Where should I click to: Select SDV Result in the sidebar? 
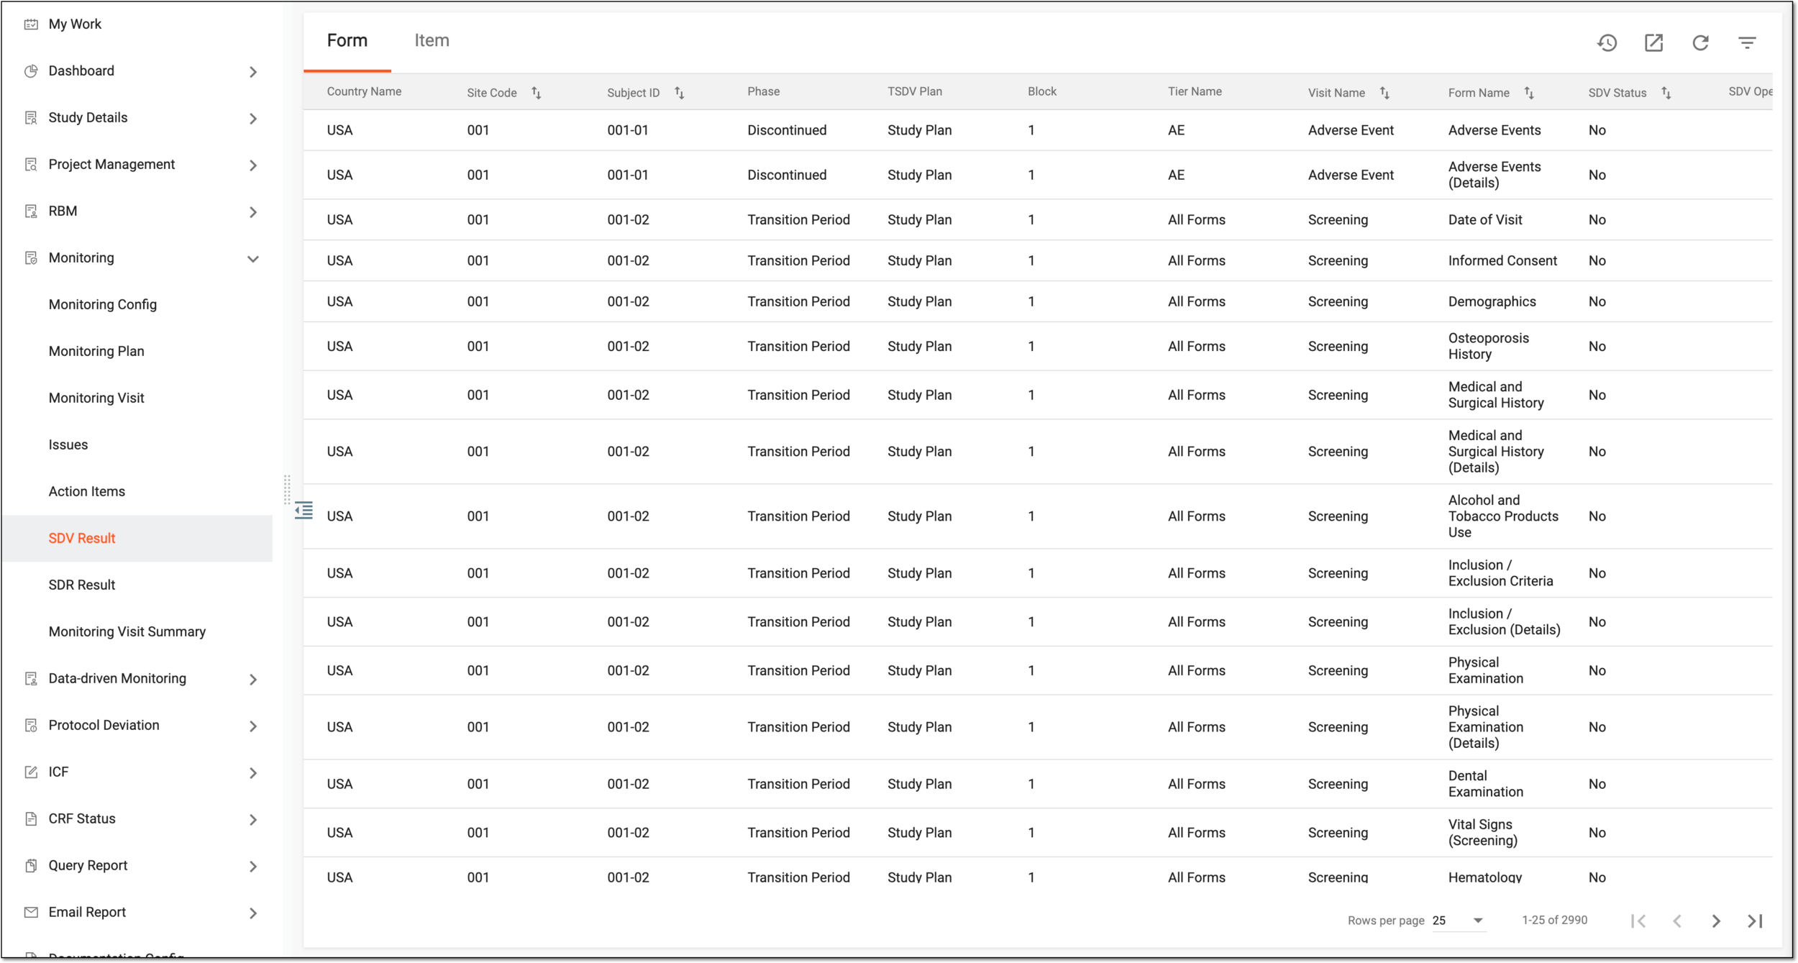coord(137,539)
